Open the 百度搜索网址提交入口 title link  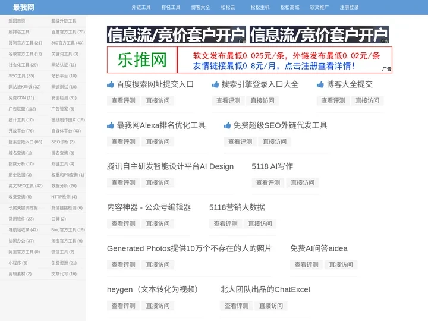pos(155,84)
